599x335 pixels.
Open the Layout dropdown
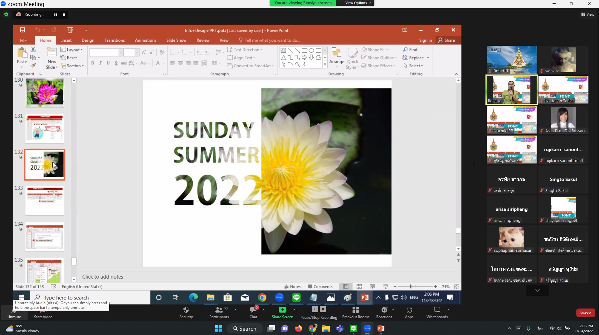point(71,50)
